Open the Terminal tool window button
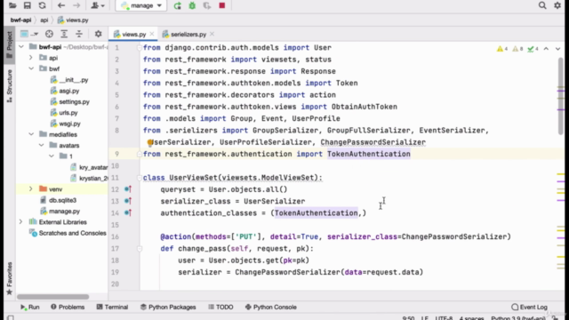 click(112, 307)
